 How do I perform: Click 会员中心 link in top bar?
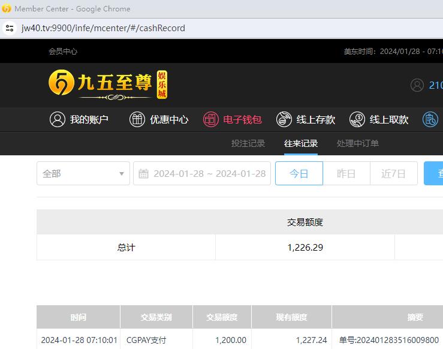[x=63, y=51]
